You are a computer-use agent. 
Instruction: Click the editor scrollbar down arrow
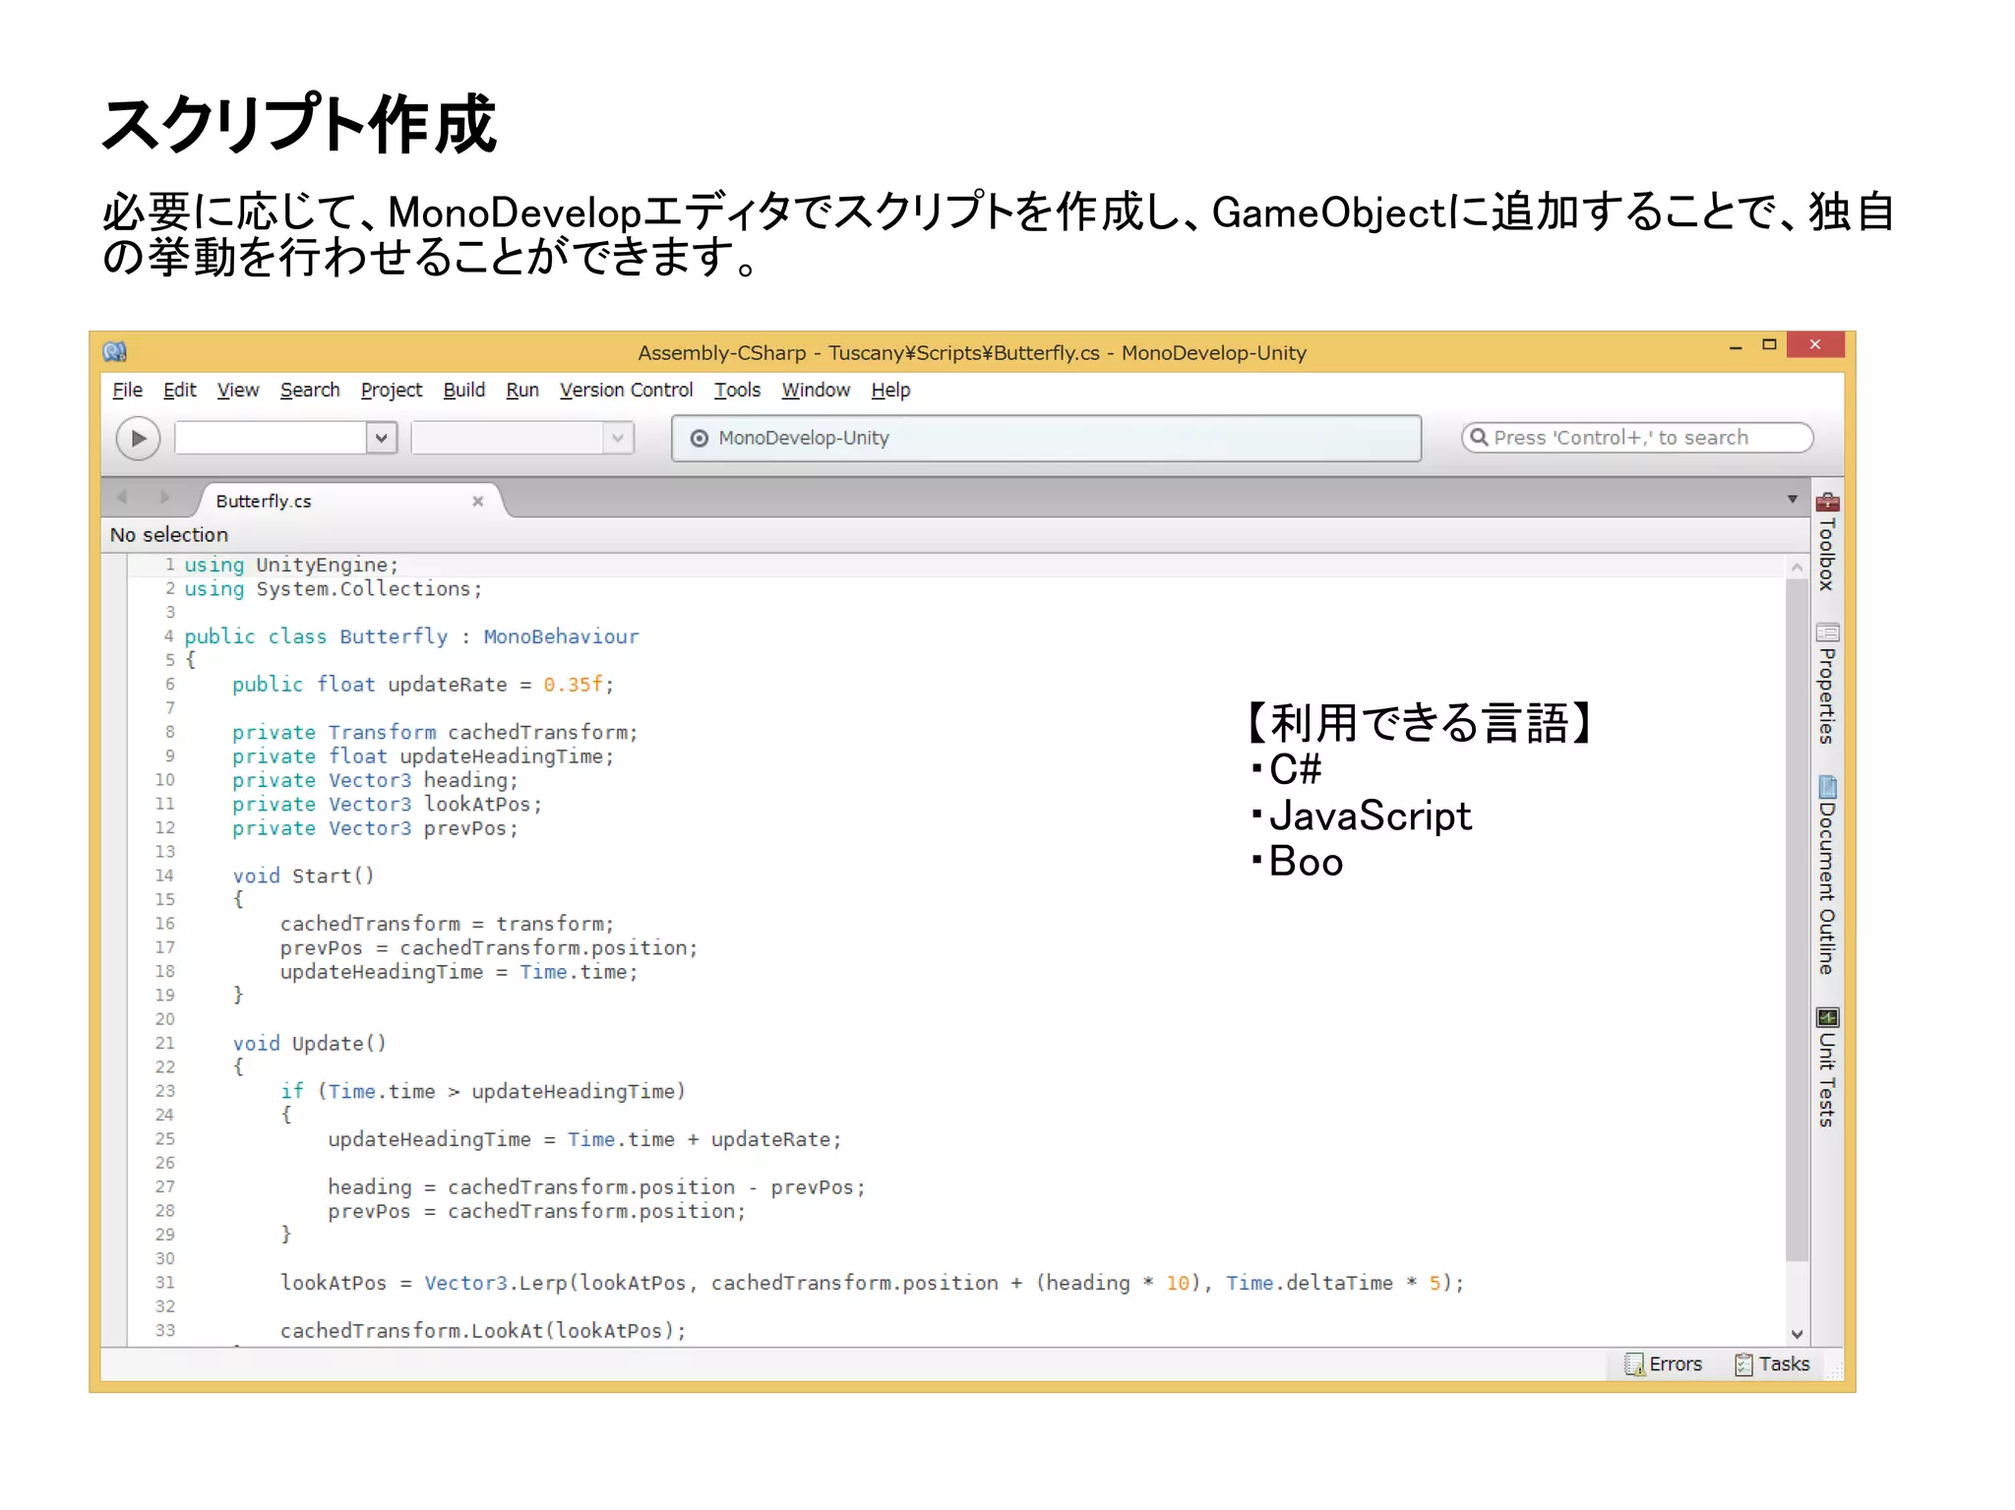click(x=1797, y=1334)
